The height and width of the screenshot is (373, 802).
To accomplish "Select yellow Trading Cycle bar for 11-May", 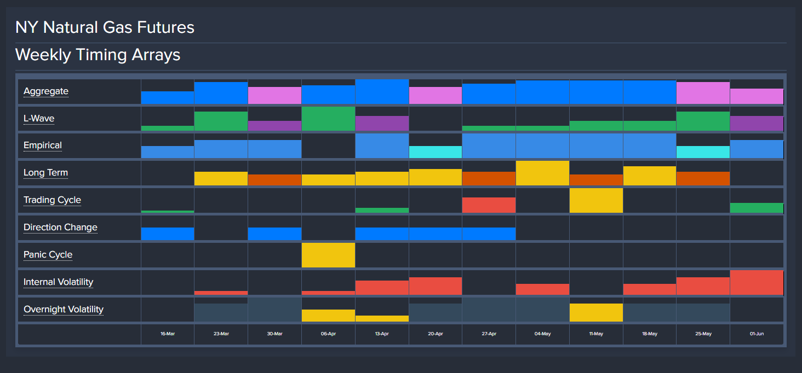I will (596, 201).
